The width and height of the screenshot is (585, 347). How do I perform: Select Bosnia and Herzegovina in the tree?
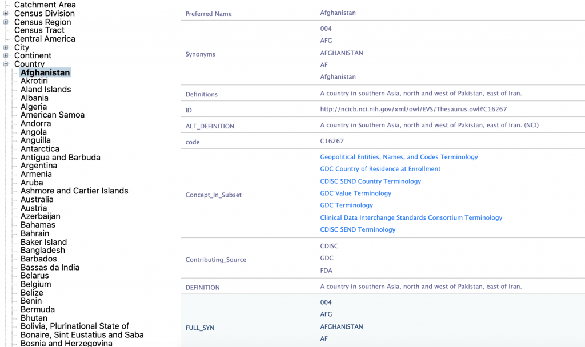coord(66,343)
